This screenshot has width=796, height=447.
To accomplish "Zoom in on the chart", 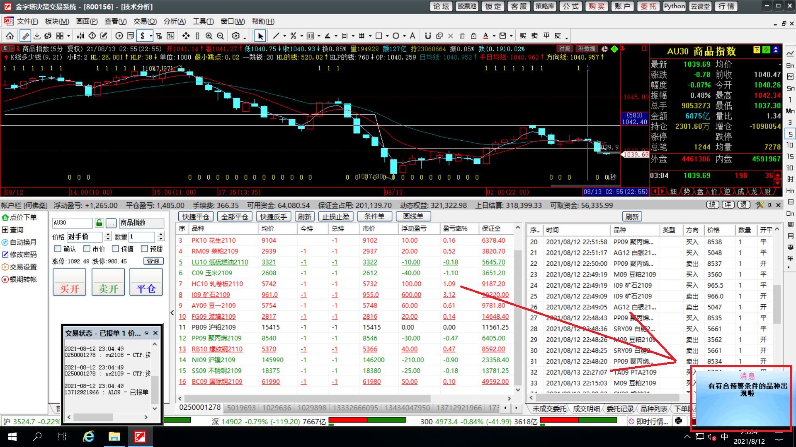I will [x=209, y=36].
